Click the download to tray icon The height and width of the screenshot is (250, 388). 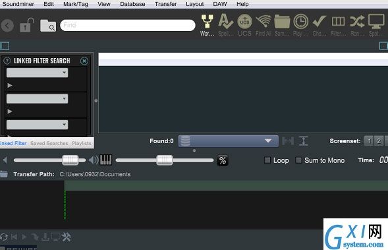point(45,237)
